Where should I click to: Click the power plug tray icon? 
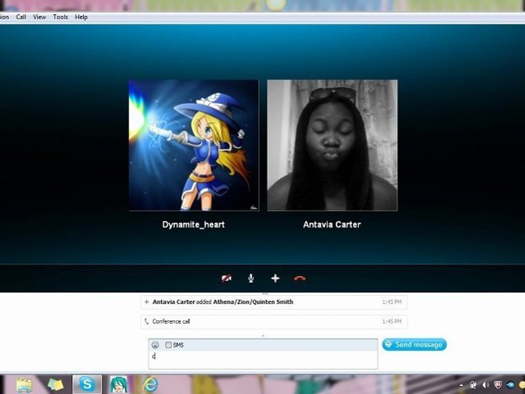[474, 385]
